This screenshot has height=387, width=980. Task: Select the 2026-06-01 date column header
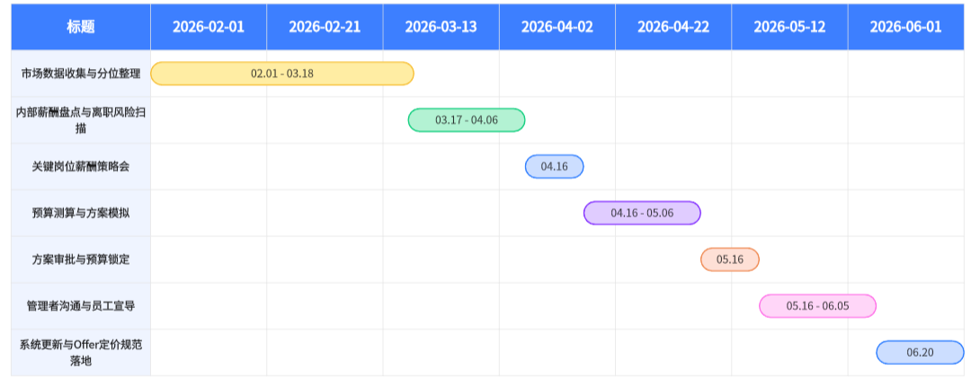point(905,27)
